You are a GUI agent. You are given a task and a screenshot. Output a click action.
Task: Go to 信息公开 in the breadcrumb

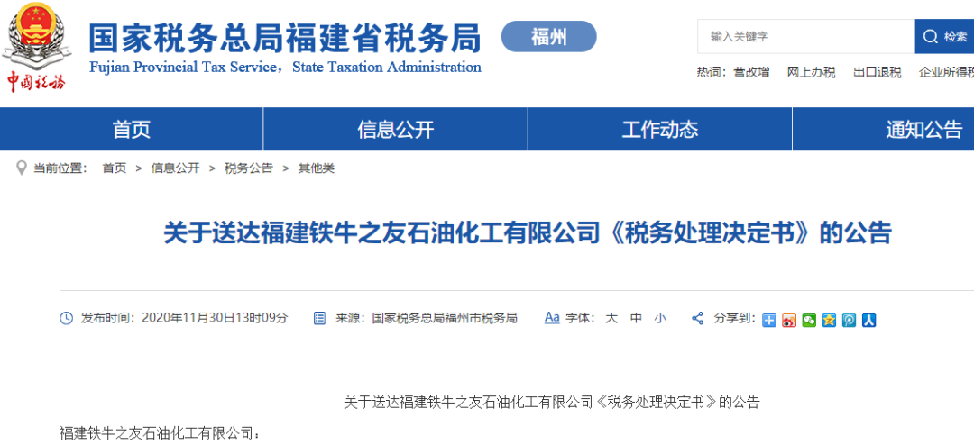point(175,168)
